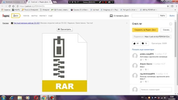This screenshot has height=100, width=178.
Task: Click the Yandex search input field
Action: pyautogui.click(x=145, y=16)
